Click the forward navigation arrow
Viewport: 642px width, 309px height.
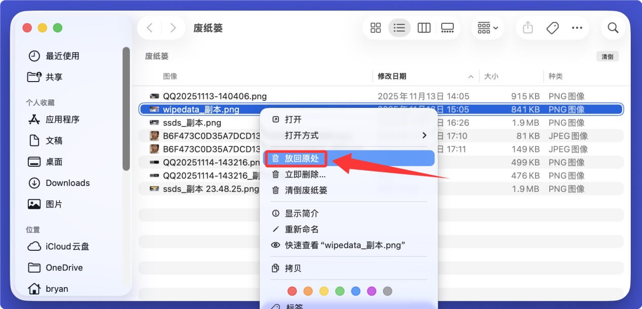(173, 28)
